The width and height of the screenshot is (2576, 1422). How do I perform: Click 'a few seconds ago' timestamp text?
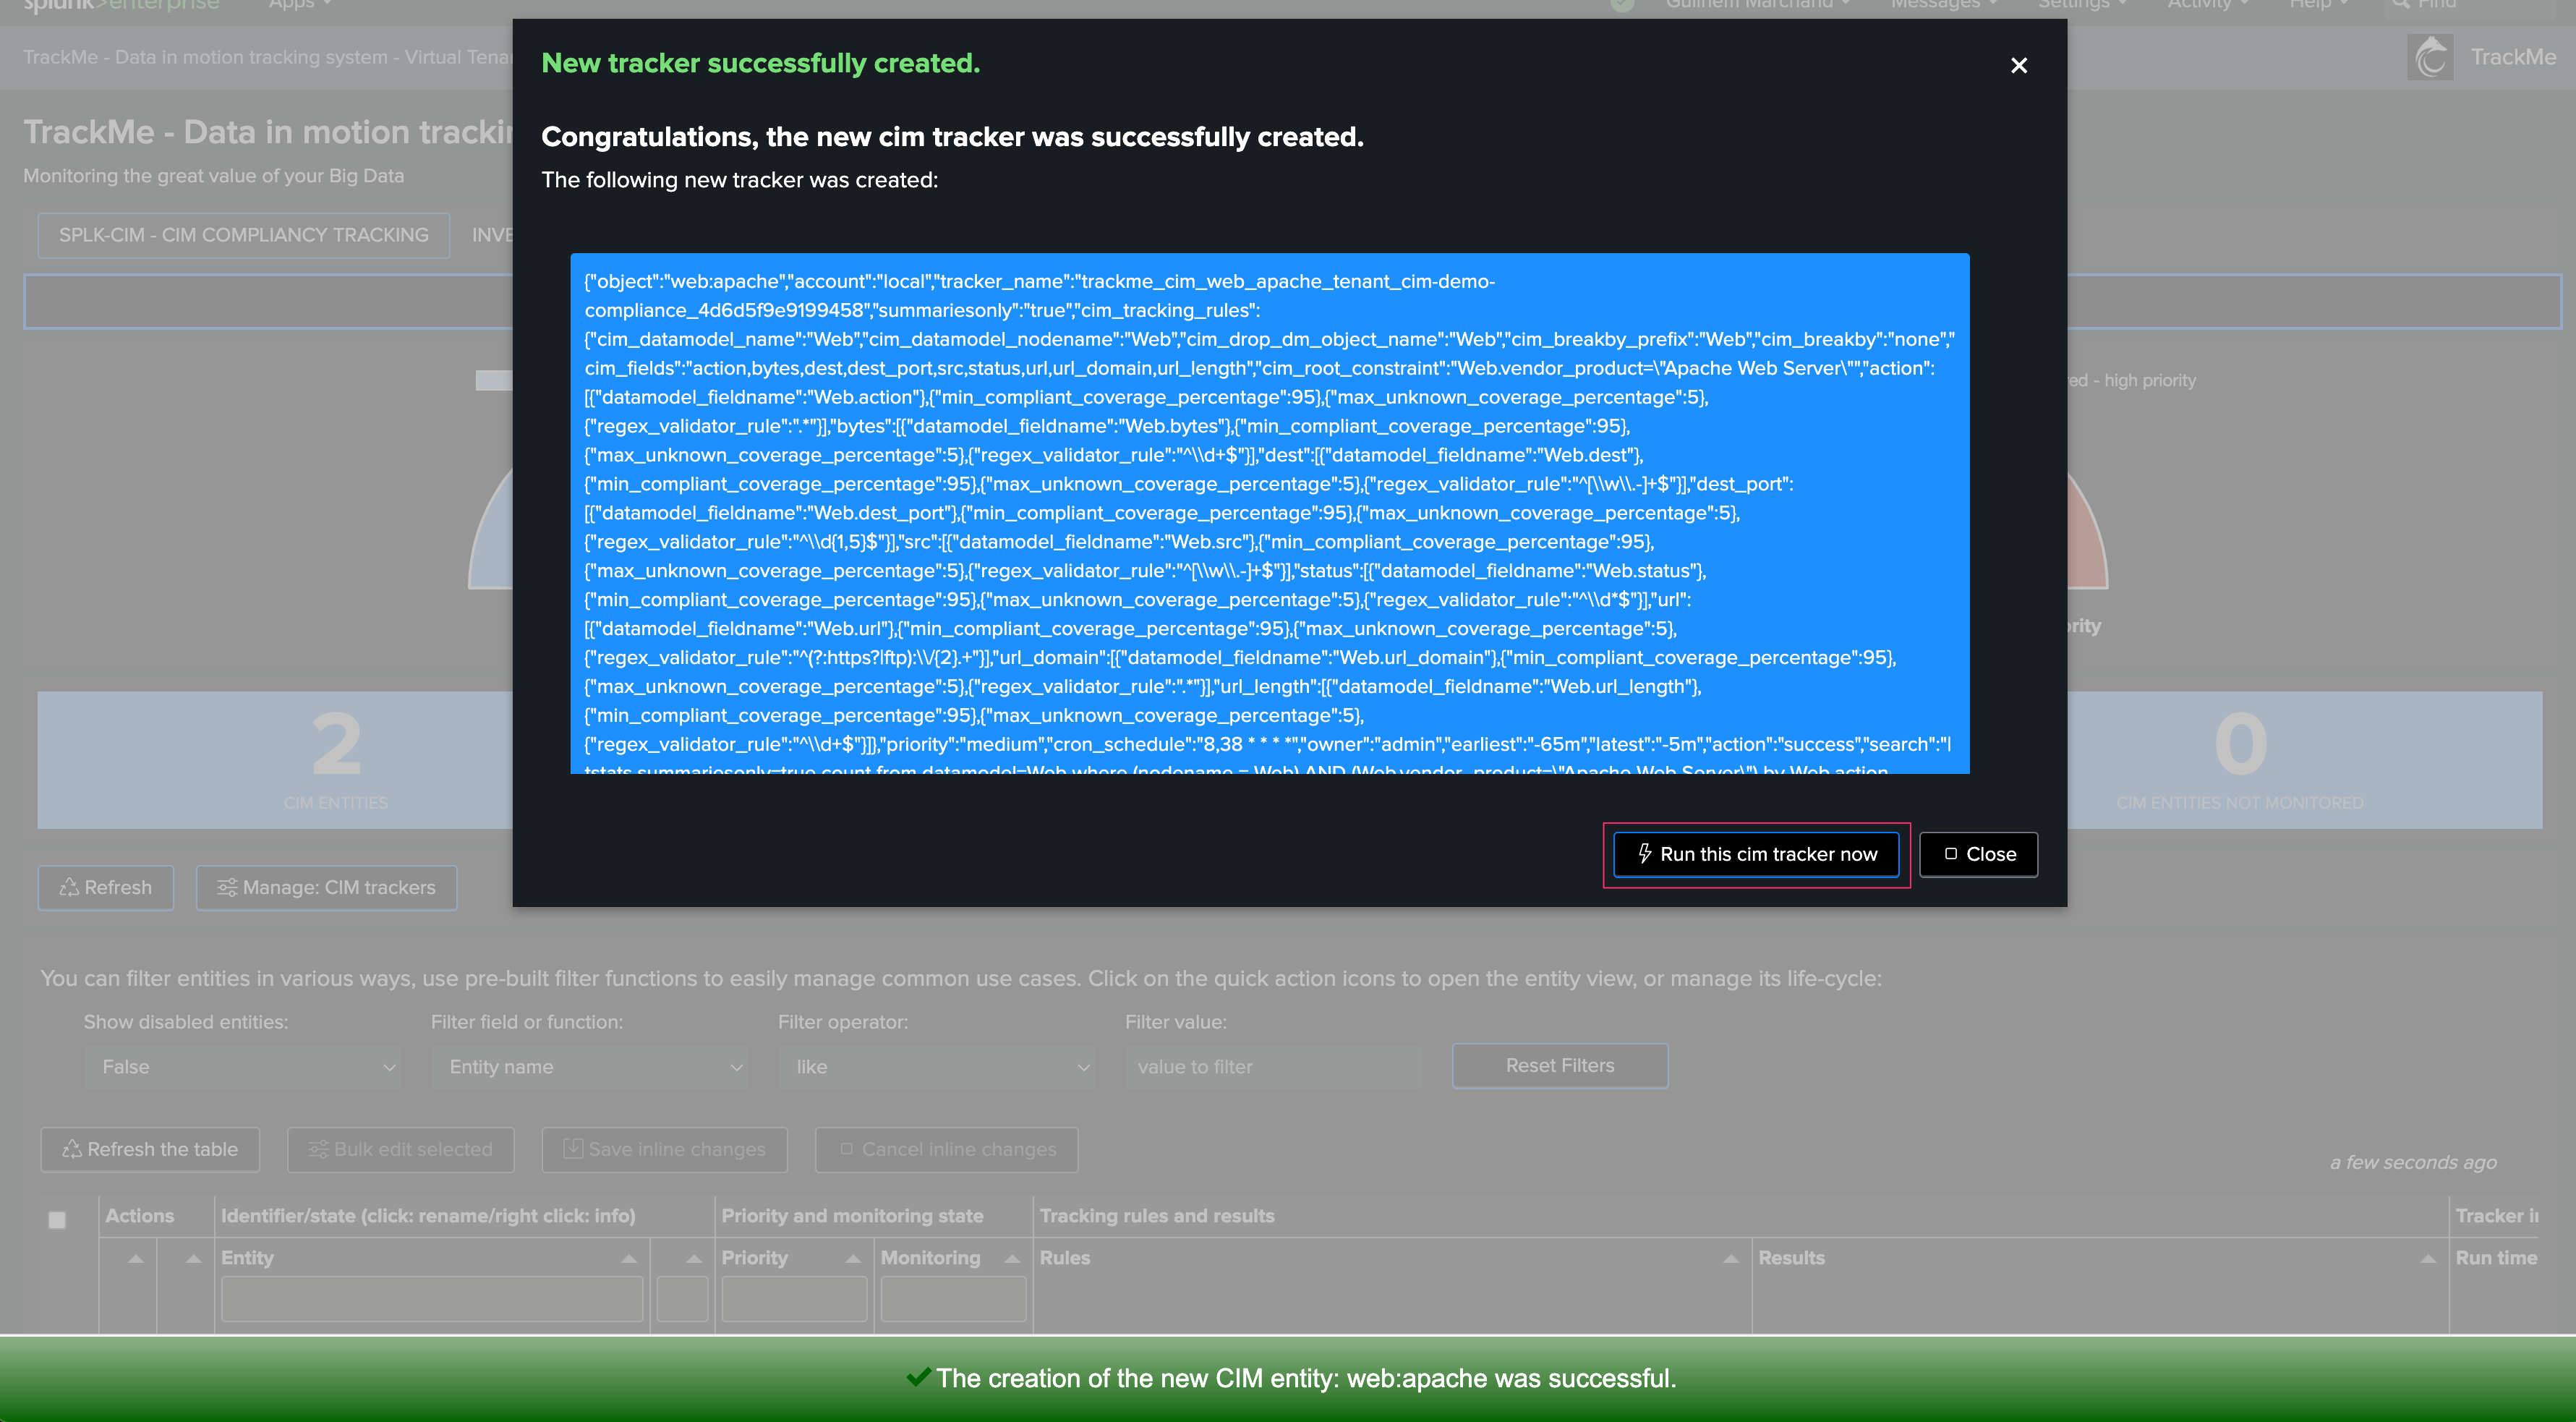2413,1162
